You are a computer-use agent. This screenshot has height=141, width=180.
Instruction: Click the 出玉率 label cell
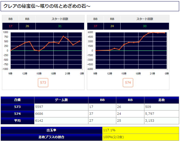(x=52, y=130)
